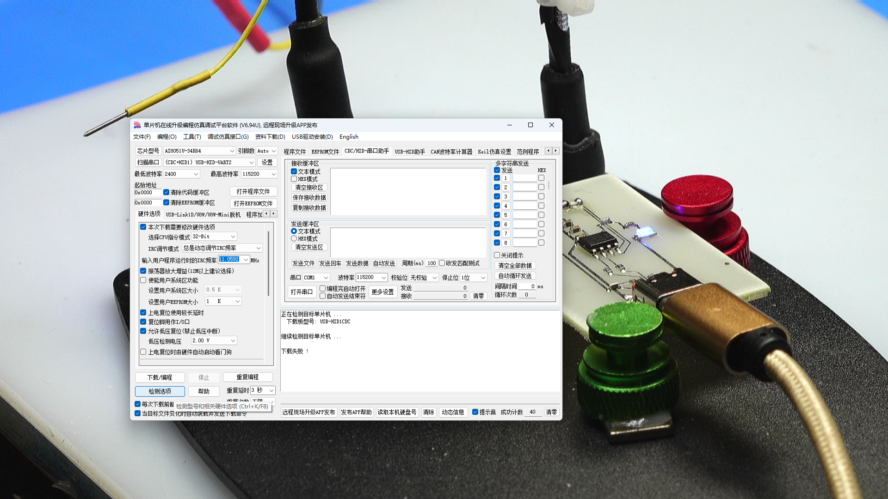Switch to the USB-HID助手 tab
Viewport: 888px width, 499px height.
click(410, 152)
